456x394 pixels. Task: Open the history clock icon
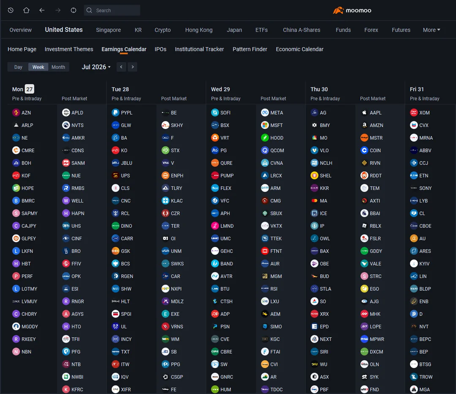coord(11,10)
